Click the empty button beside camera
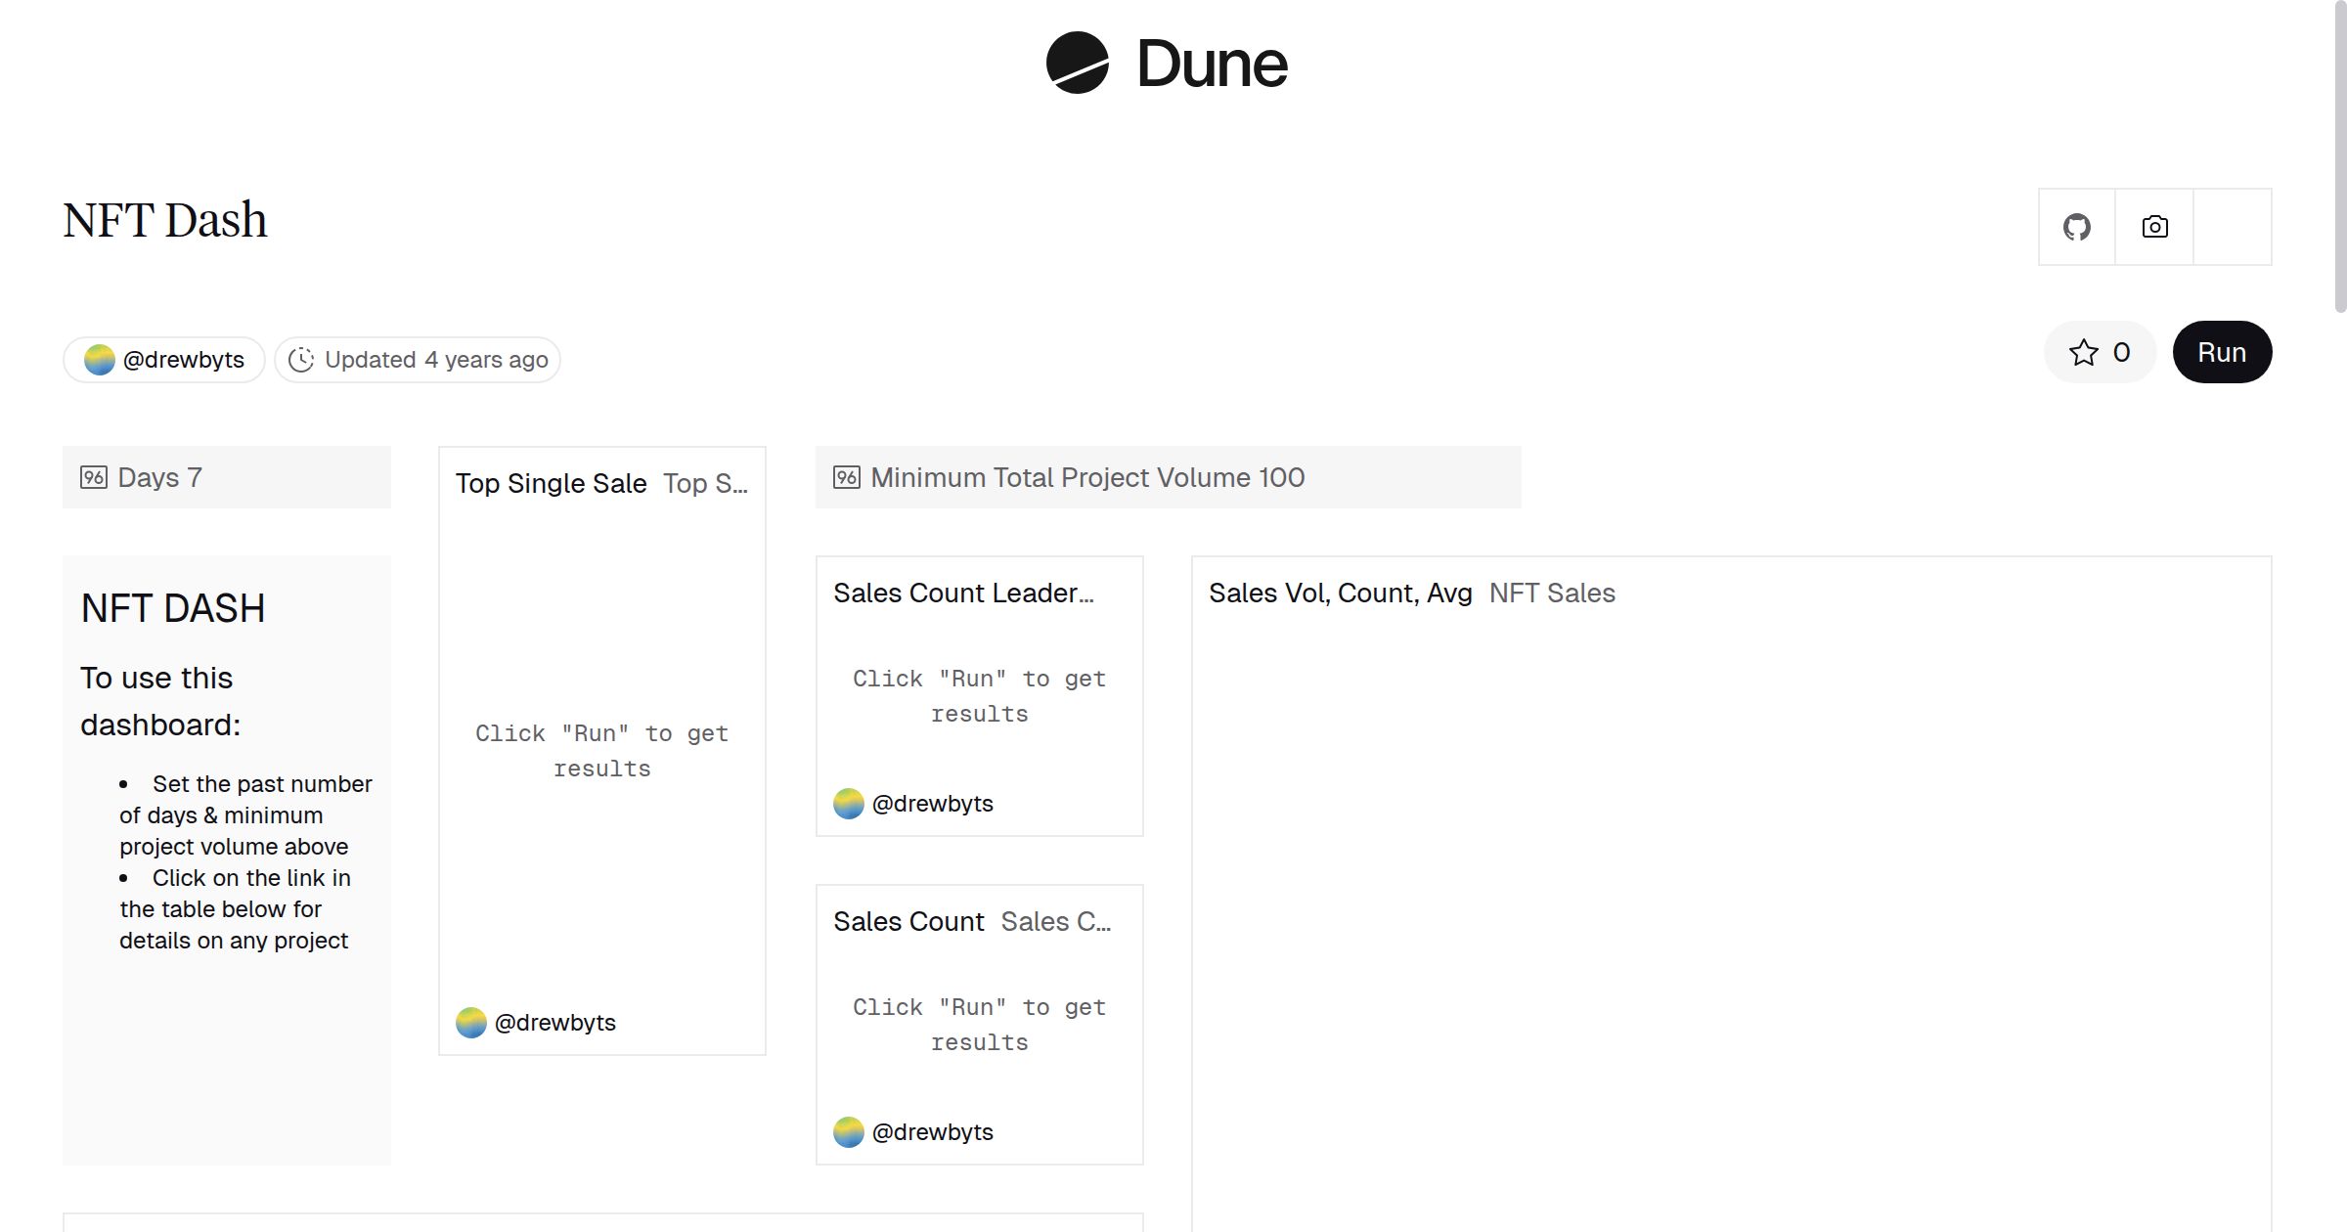 click(x=2232, y=227)
